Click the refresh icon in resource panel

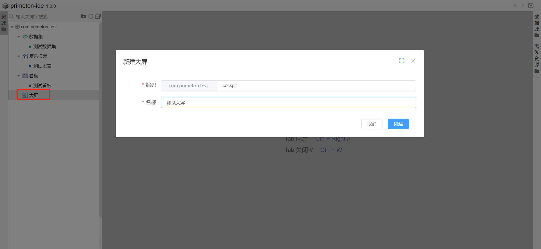pyautogui.click(x=91, y=17)
